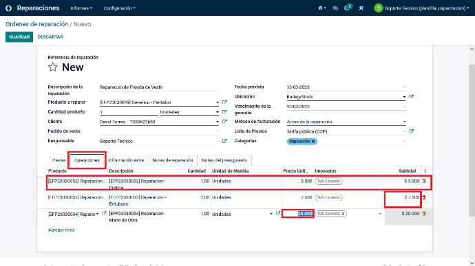Delete the Reparacion Pretina line
Viewport: 475px width, 266px height.
pyautogui.click(x=424, y=181)
